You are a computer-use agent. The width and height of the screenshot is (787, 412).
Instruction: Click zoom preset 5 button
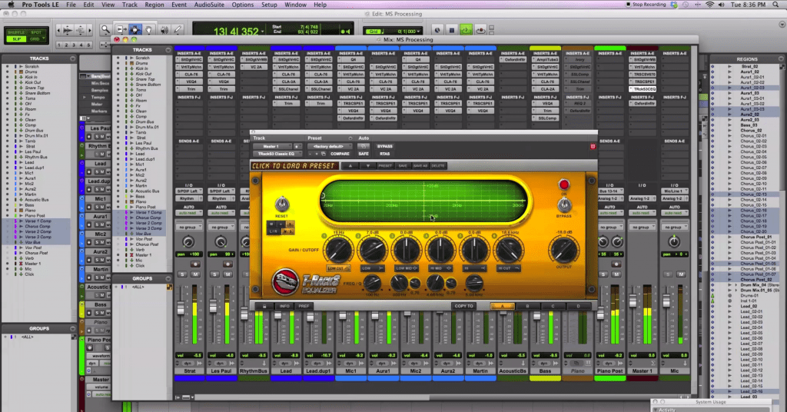tap(89, 45)
